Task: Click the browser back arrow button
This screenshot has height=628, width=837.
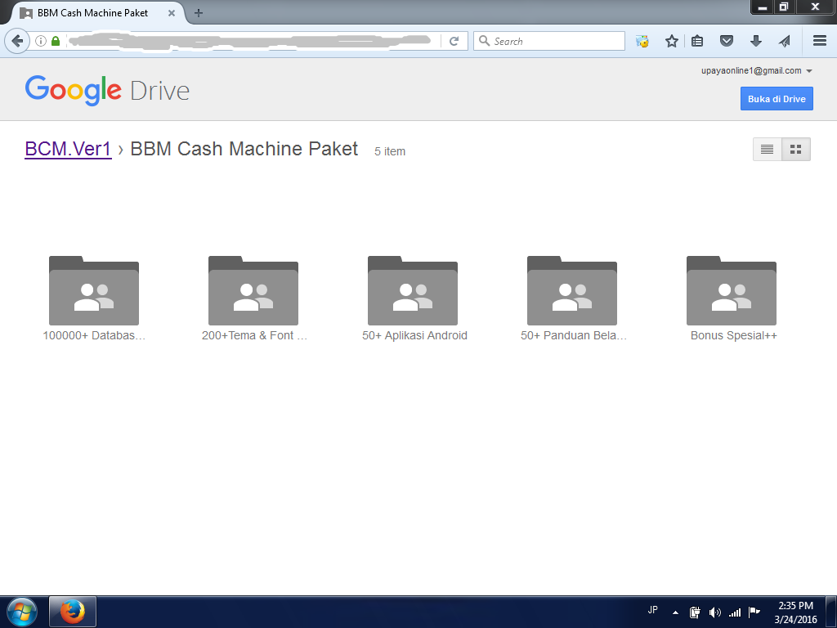Action: click(x=17, y=41)
